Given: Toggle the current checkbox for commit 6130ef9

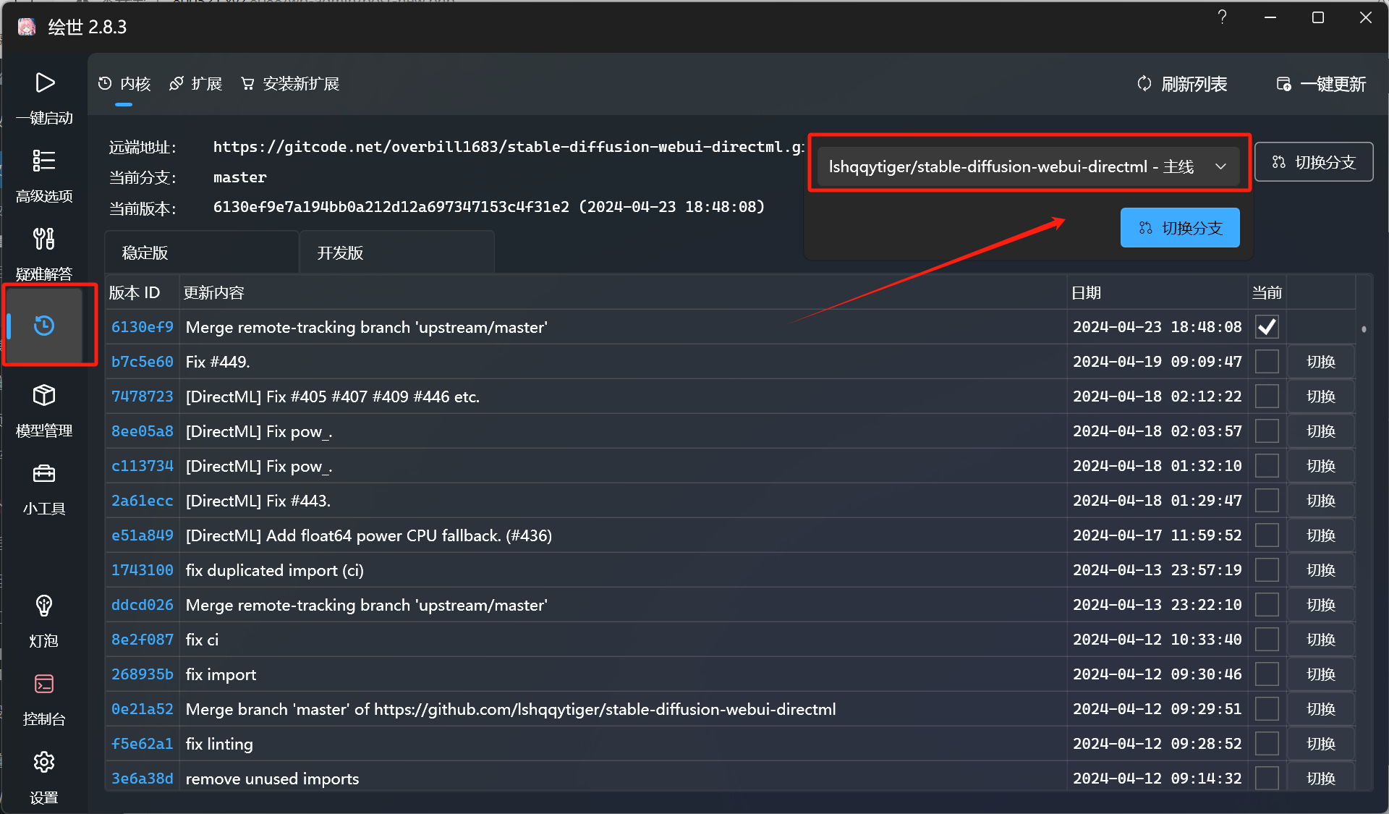Looking at the screenshot, I should click(x=1267, y=327).
